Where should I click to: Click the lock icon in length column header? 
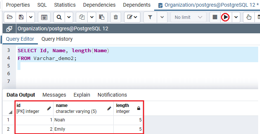pyautogui.click(x=139, y=108)
